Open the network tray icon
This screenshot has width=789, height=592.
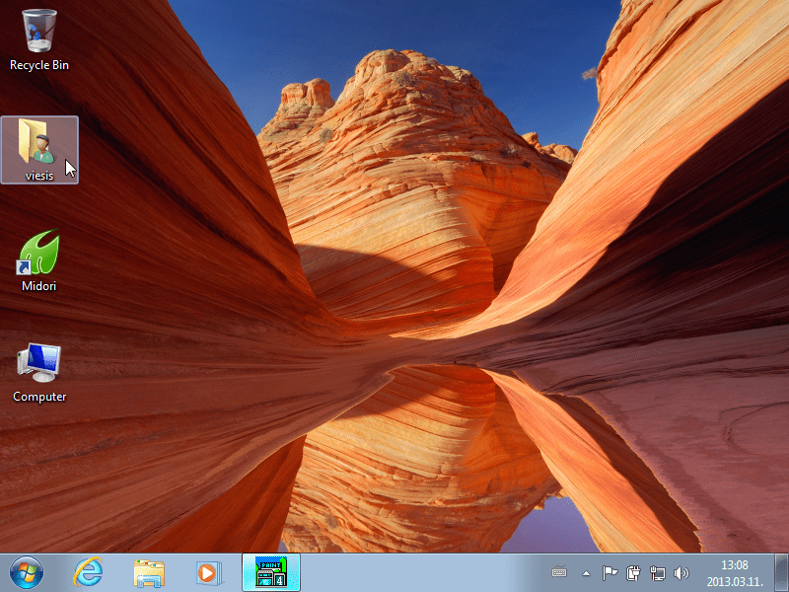(657, 573)
